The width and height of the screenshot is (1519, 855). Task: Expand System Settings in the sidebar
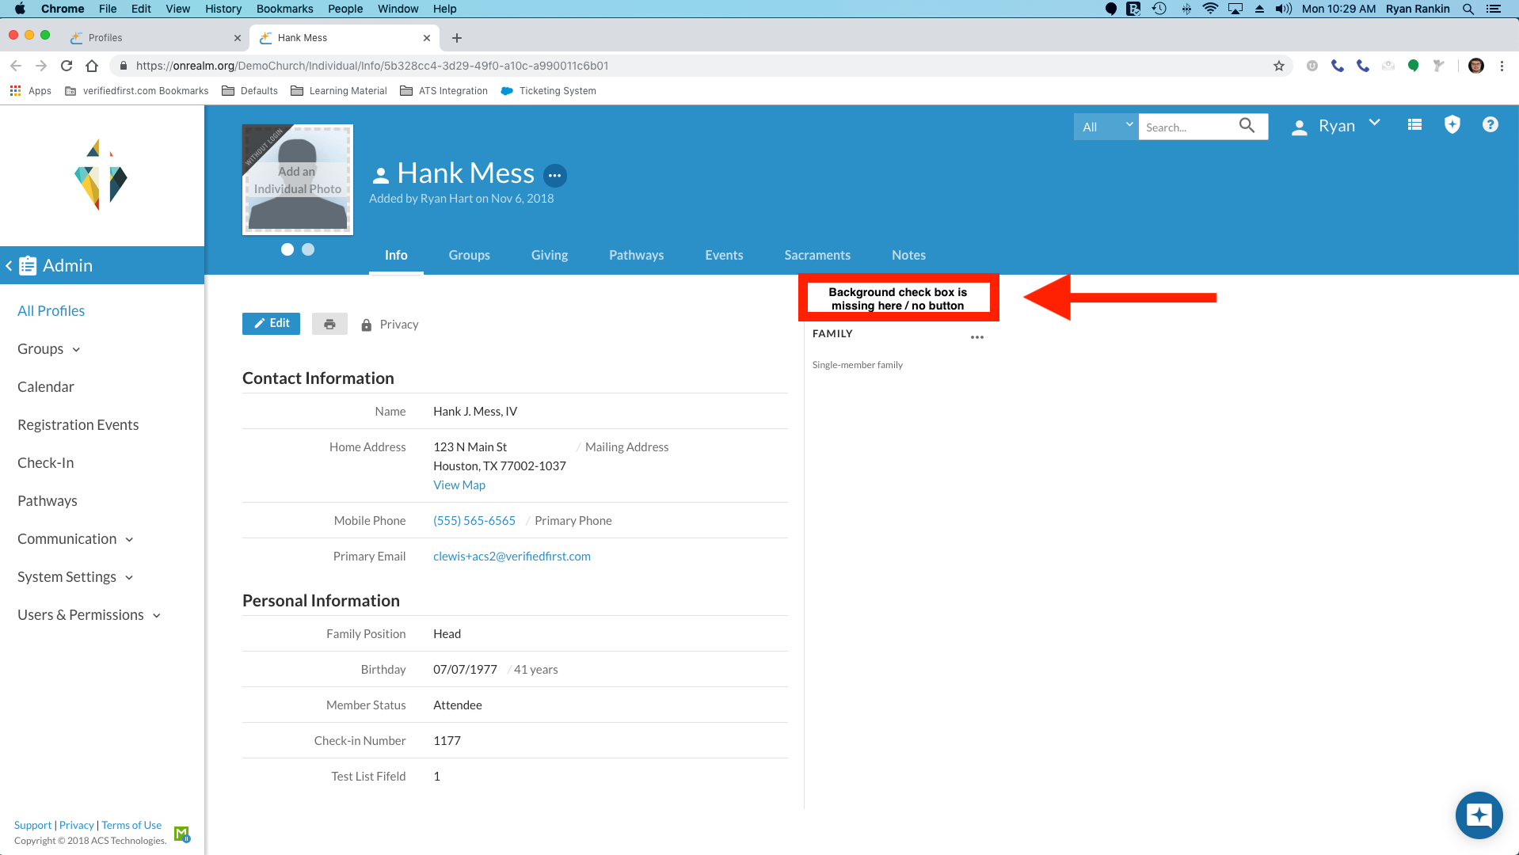(75, 577)
